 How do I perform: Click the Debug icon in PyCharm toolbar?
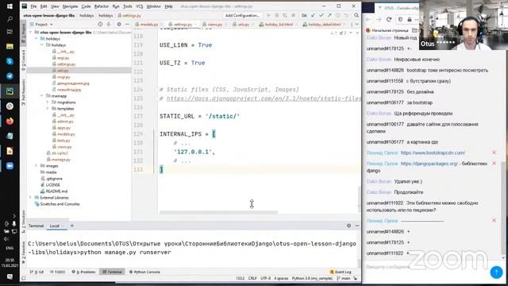(277, 15)
